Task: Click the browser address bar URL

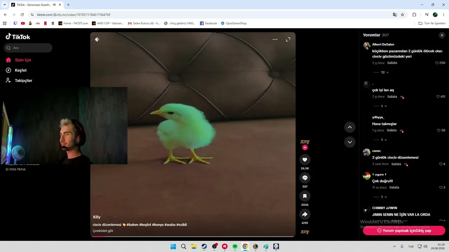Action: (74, 15)
